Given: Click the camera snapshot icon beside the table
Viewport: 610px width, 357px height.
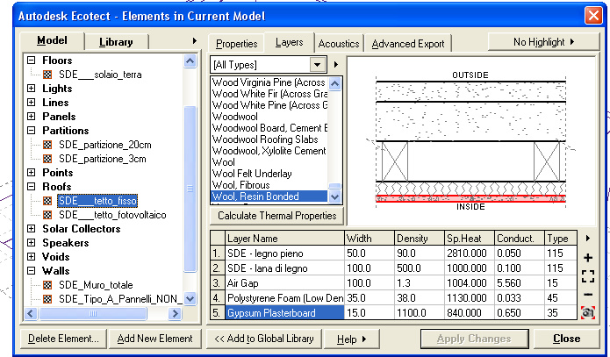Looking at the screenshot, I should tap(588, 312).
